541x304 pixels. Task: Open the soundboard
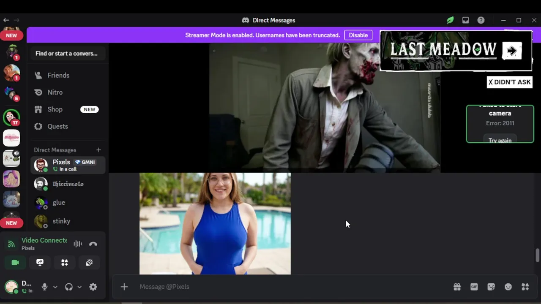coord(89,263)
